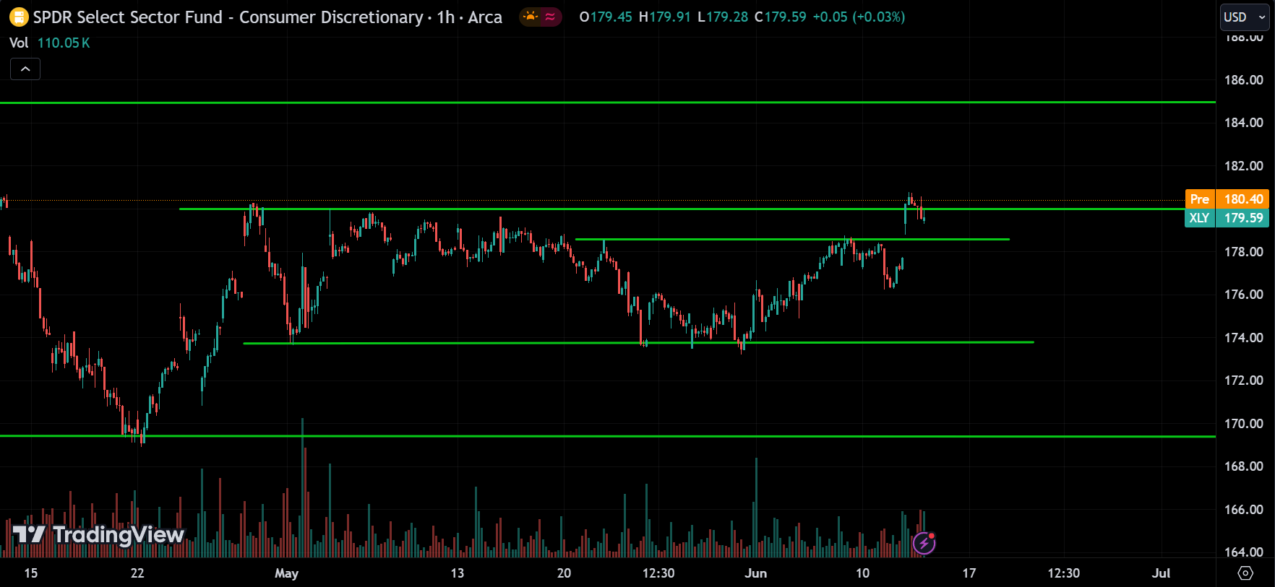The height and width of the screenshot is (587, 1275).
Task: Open the USD currency dropdown
Action: [x=1245, y=17]
